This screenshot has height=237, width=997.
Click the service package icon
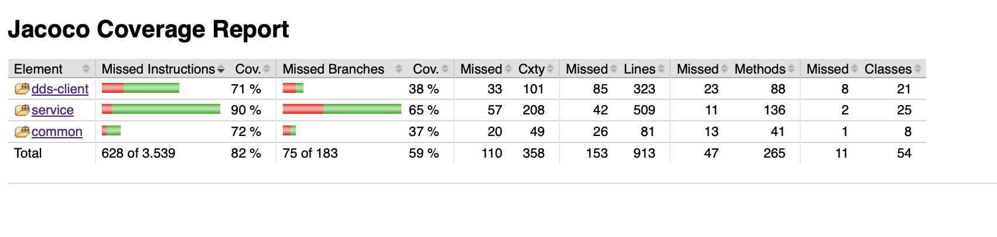[x=22, y=110]
